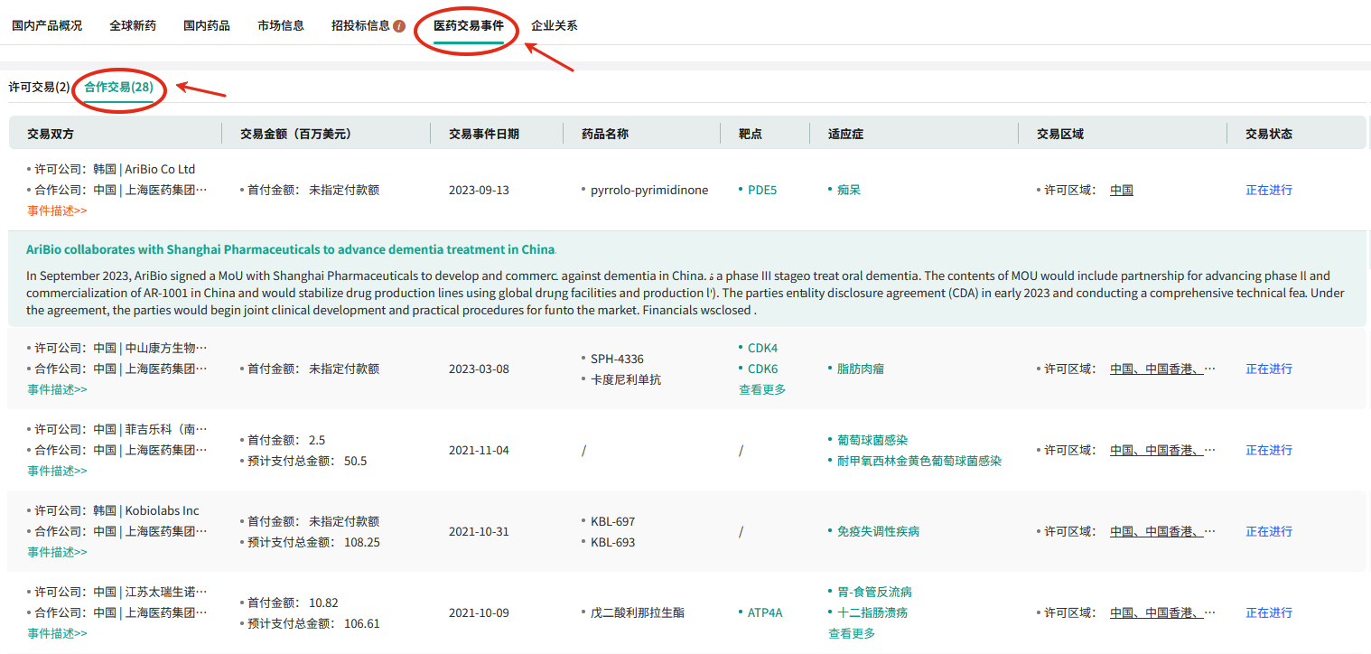Viewport: 1371px width, 654px height.
Task: Open the PDE5 target link
Action: [x=761, y=190]
